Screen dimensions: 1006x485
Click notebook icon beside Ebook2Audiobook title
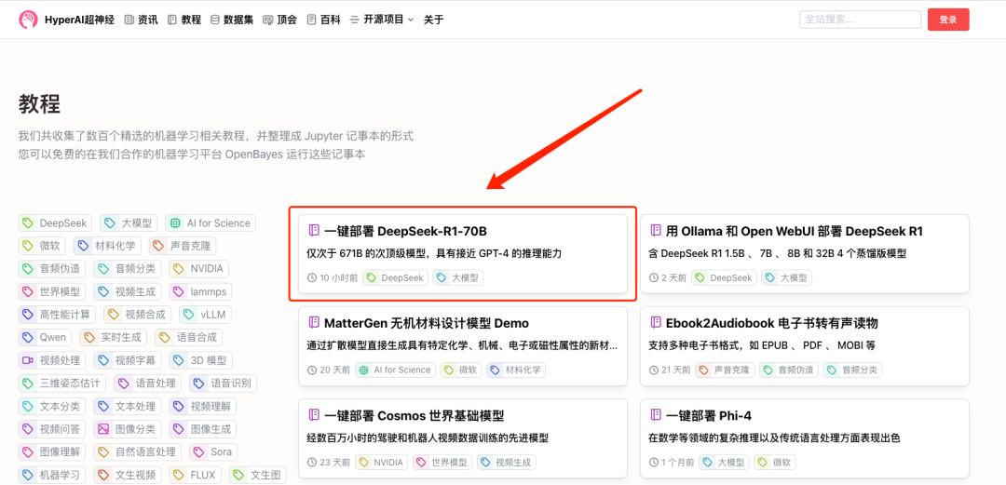coord(656,322)
